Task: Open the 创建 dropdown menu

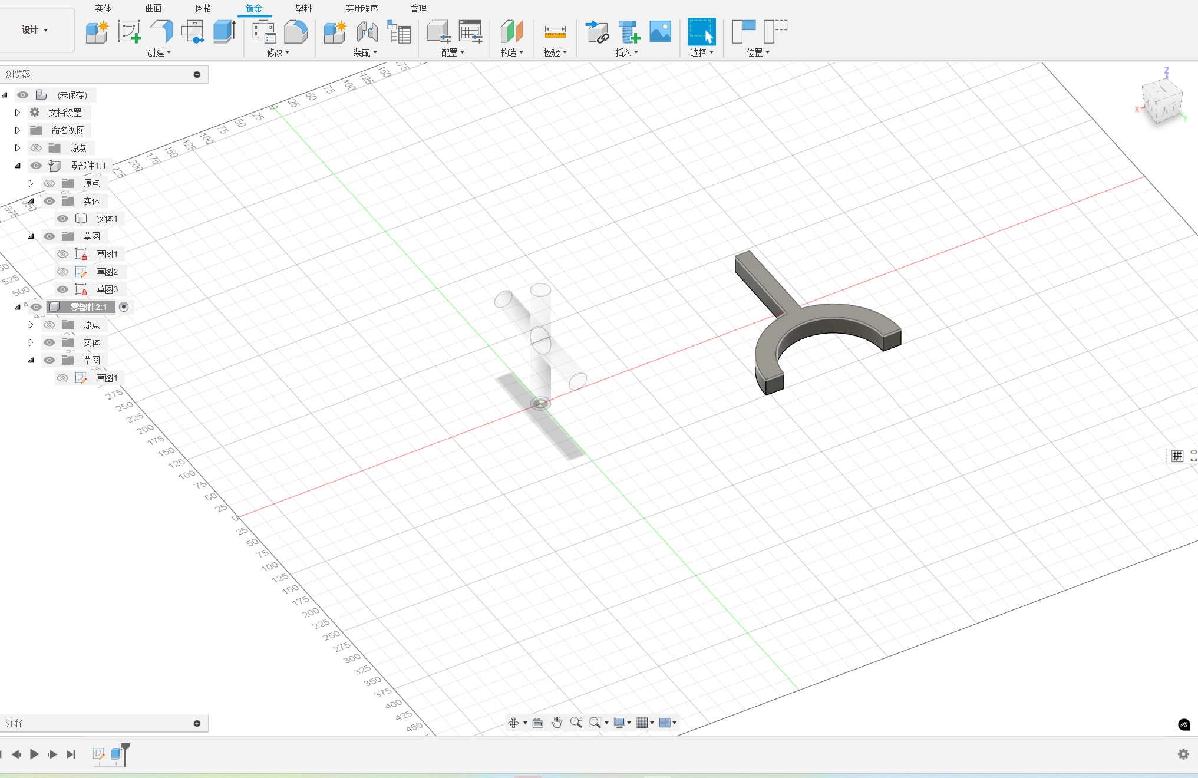Action: (x=159, y=52)
